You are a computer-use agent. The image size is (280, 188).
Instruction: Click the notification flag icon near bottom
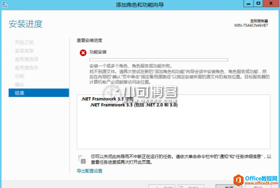pos(82,159)
